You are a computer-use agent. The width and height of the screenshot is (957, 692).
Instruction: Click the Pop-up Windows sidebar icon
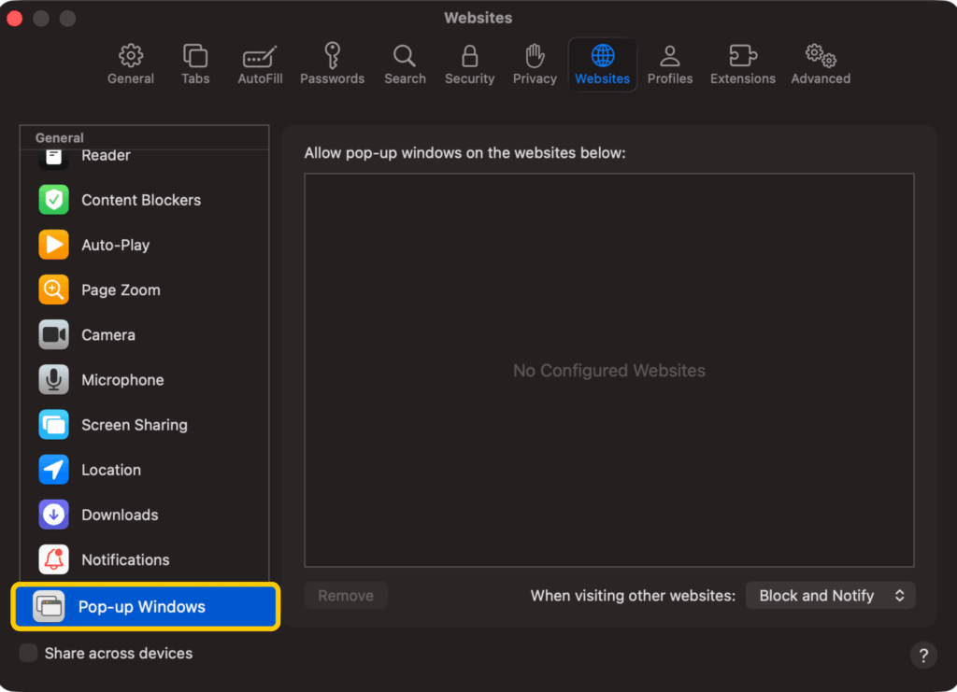pos(49,607)
